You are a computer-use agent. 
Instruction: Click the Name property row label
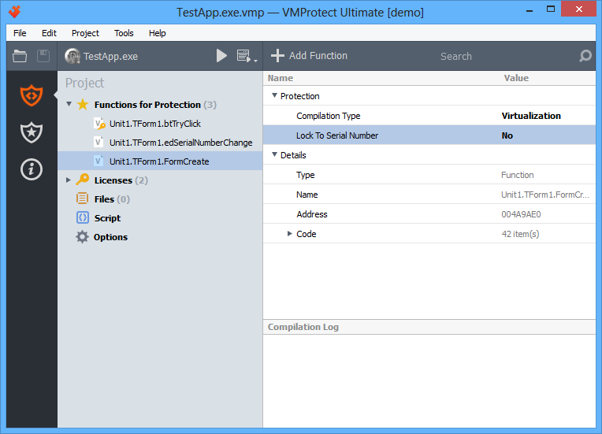click(x=307, y=195)
